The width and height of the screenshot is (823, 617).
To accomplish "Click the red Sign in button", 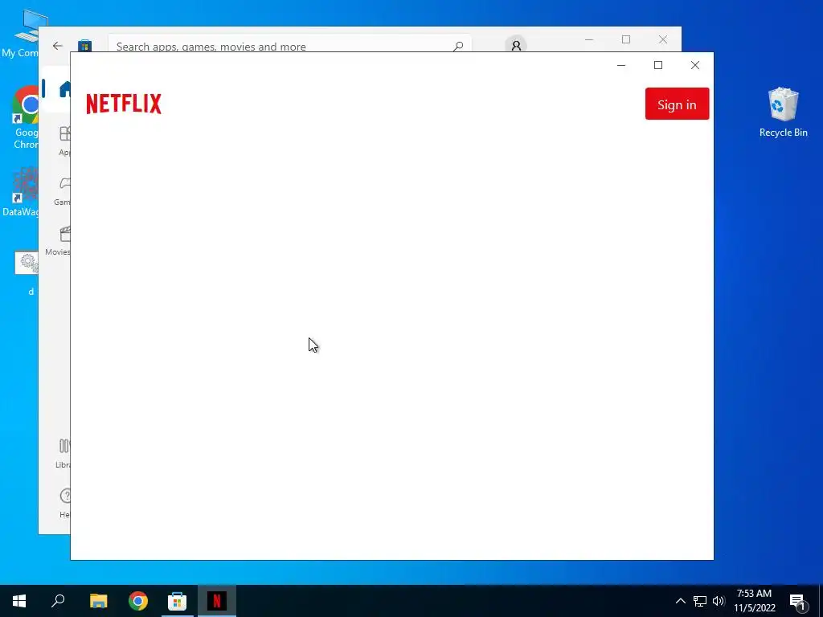I will (677, 104).
